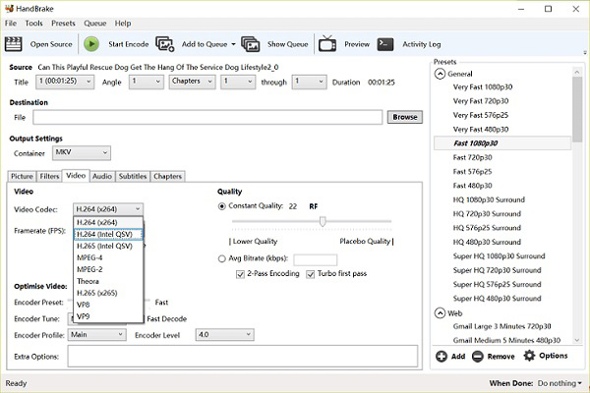This screenshot has height=393, width=590.
Task: Open the Angle dropdown
Action: click(x=146, y=82)
